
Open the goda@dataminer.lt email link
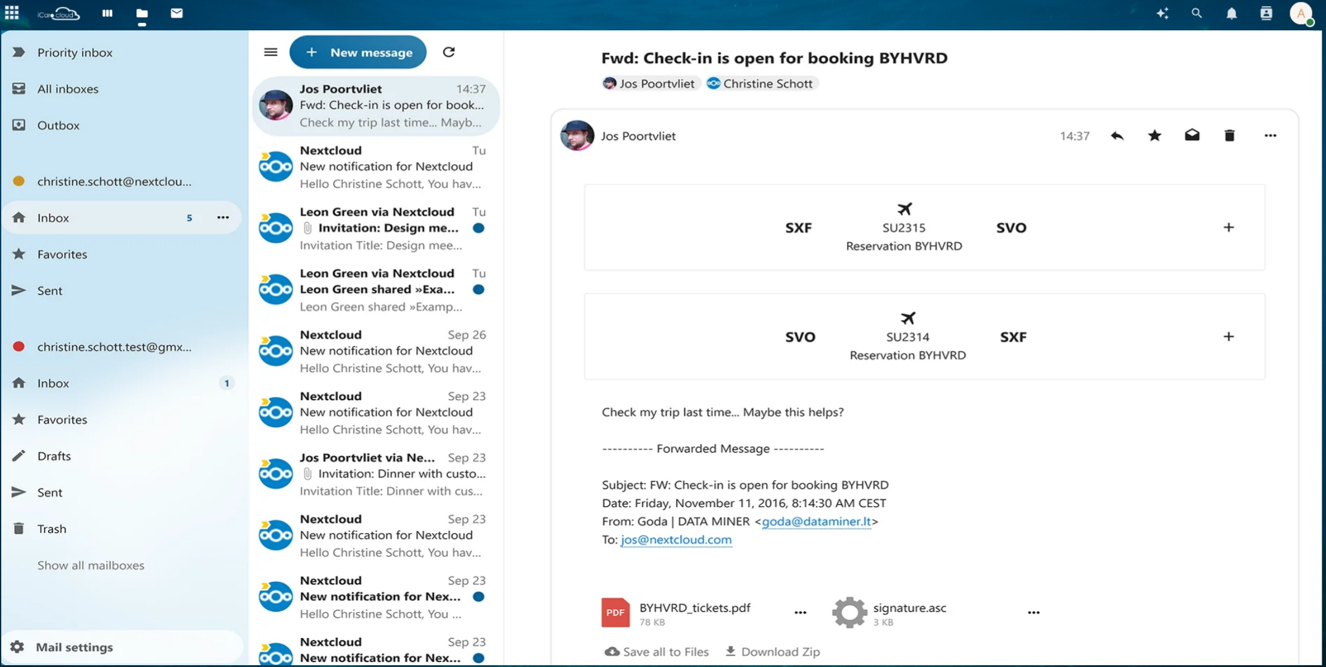(x=816, y=521)
